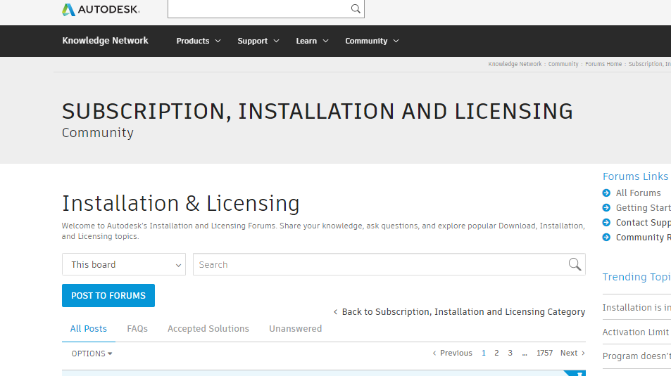Go to page 2

pyautogui.click(x=496, y=353)
